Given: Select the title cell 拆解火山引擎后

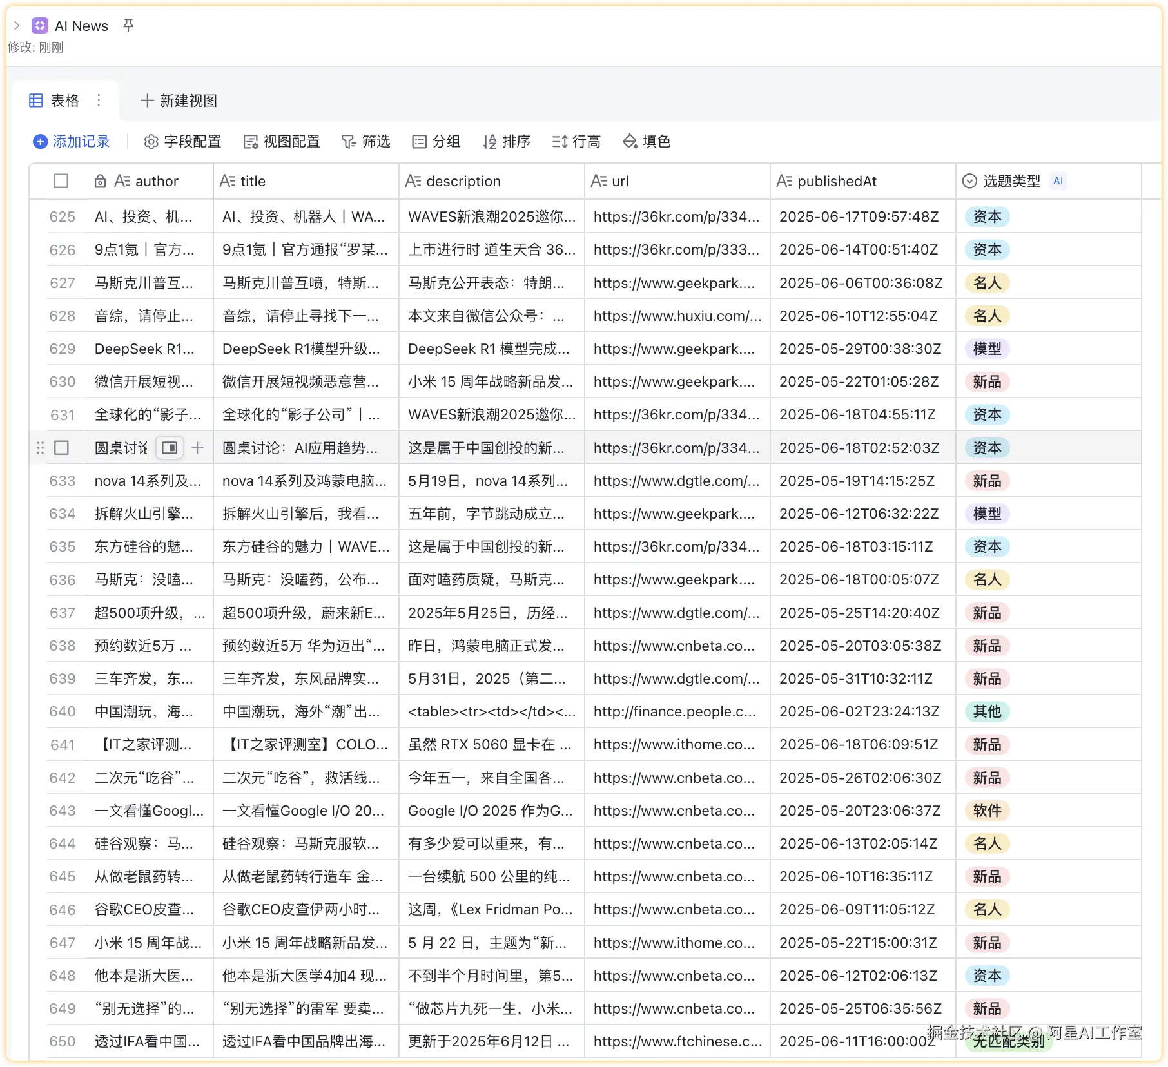Looking at the screenshot, I should click(306, 514).
